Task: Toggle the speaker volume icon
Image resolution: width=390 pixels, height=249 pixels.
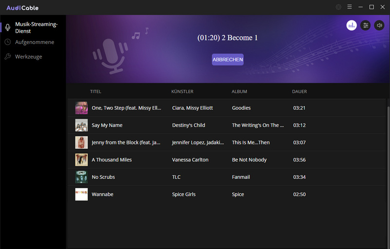Action: (x=379, y=25)
